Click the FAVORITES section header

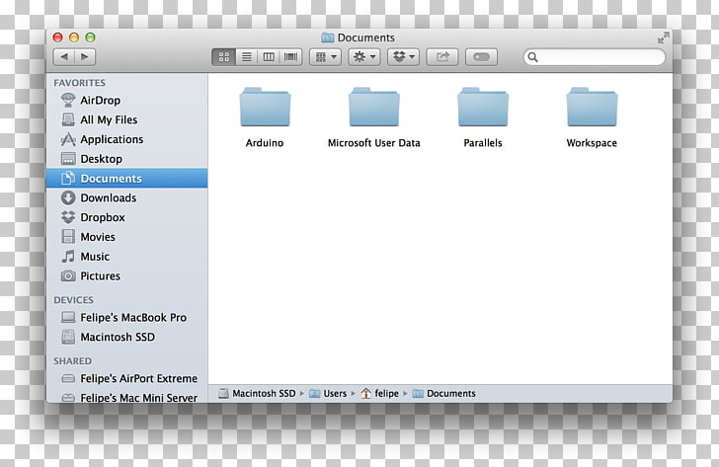[x=79, y=83]
